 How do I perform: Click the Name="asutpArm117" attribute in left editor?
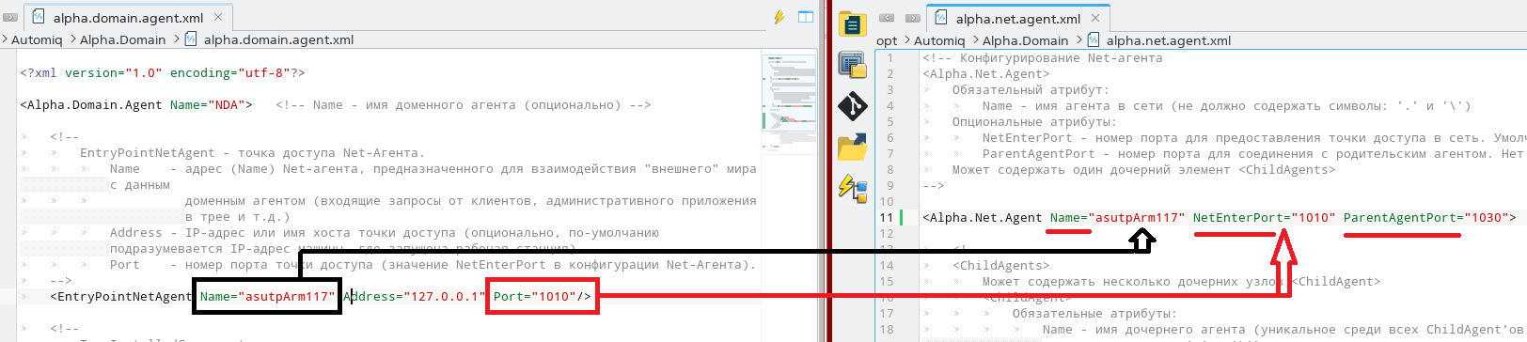tap(268, 296)
